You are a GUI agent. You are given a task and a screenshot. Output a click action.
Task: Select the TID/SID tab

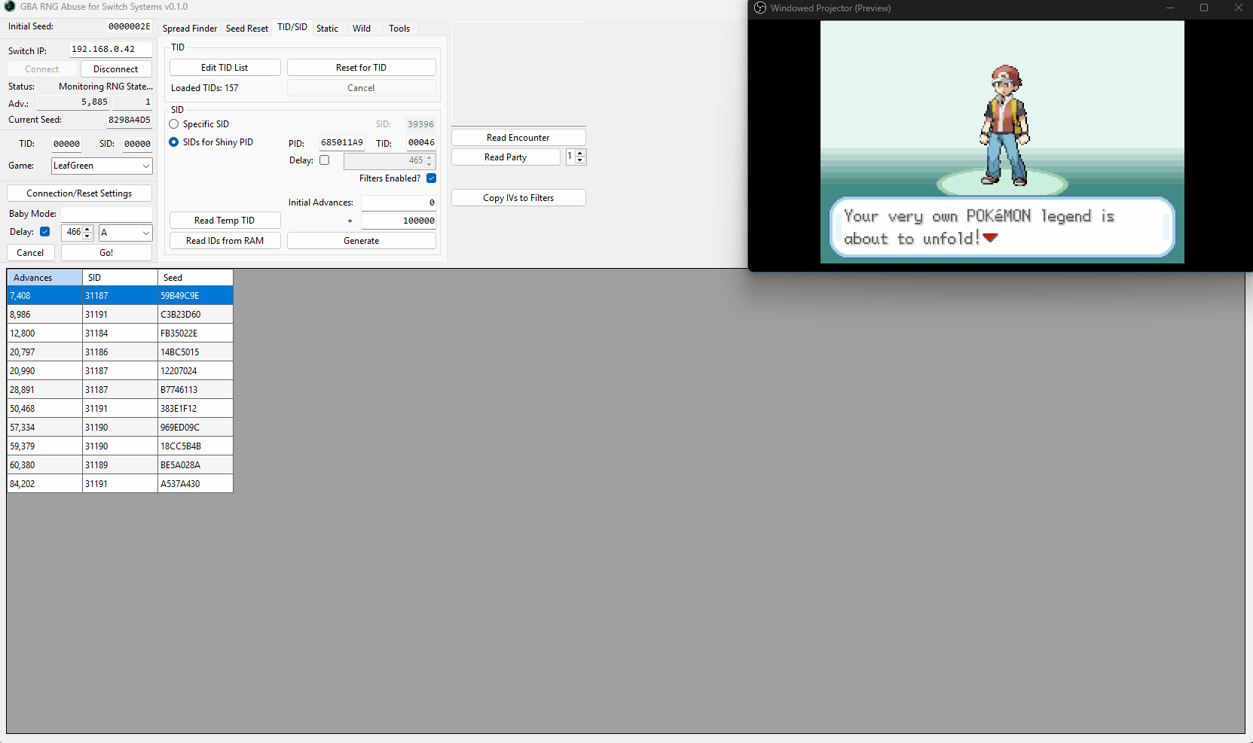[292, 27]
